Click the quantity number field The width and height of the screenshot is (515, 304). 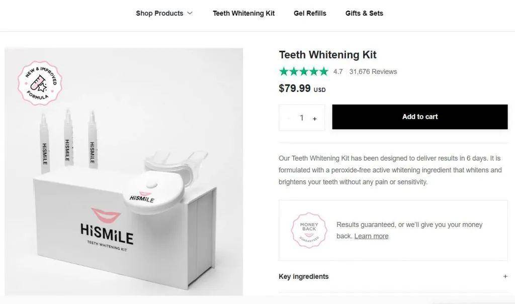302,118
